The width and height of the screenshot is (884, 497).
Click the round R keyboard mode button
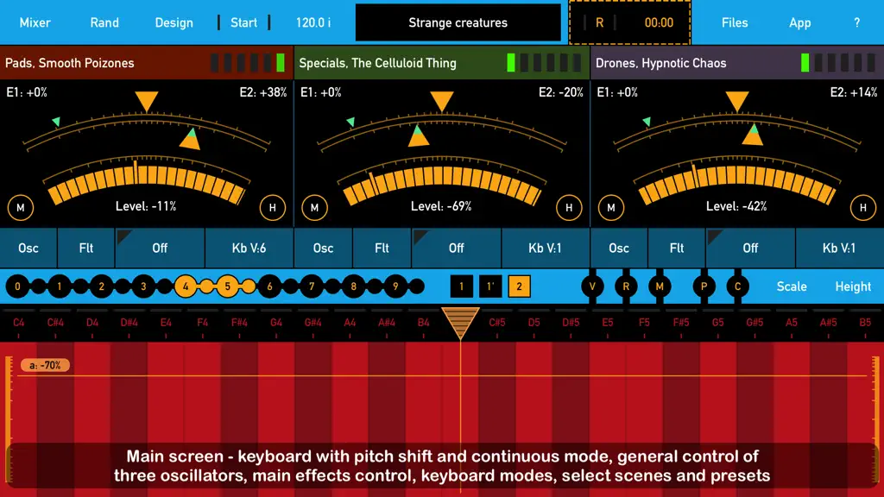tap(626, 286)
